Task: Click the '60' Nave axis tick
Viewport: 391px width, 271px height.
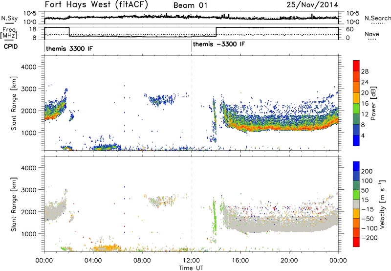Action: point(349,29)
